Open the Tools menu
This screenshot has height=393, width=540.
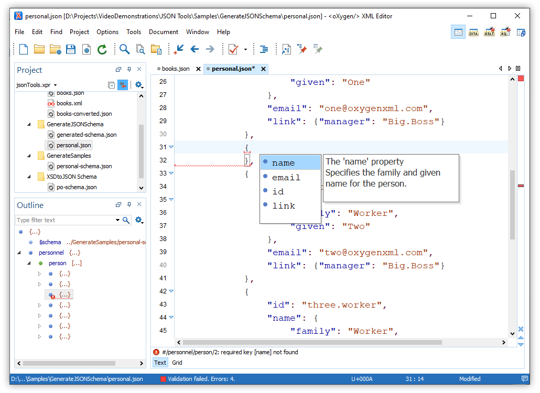[134, 32]
